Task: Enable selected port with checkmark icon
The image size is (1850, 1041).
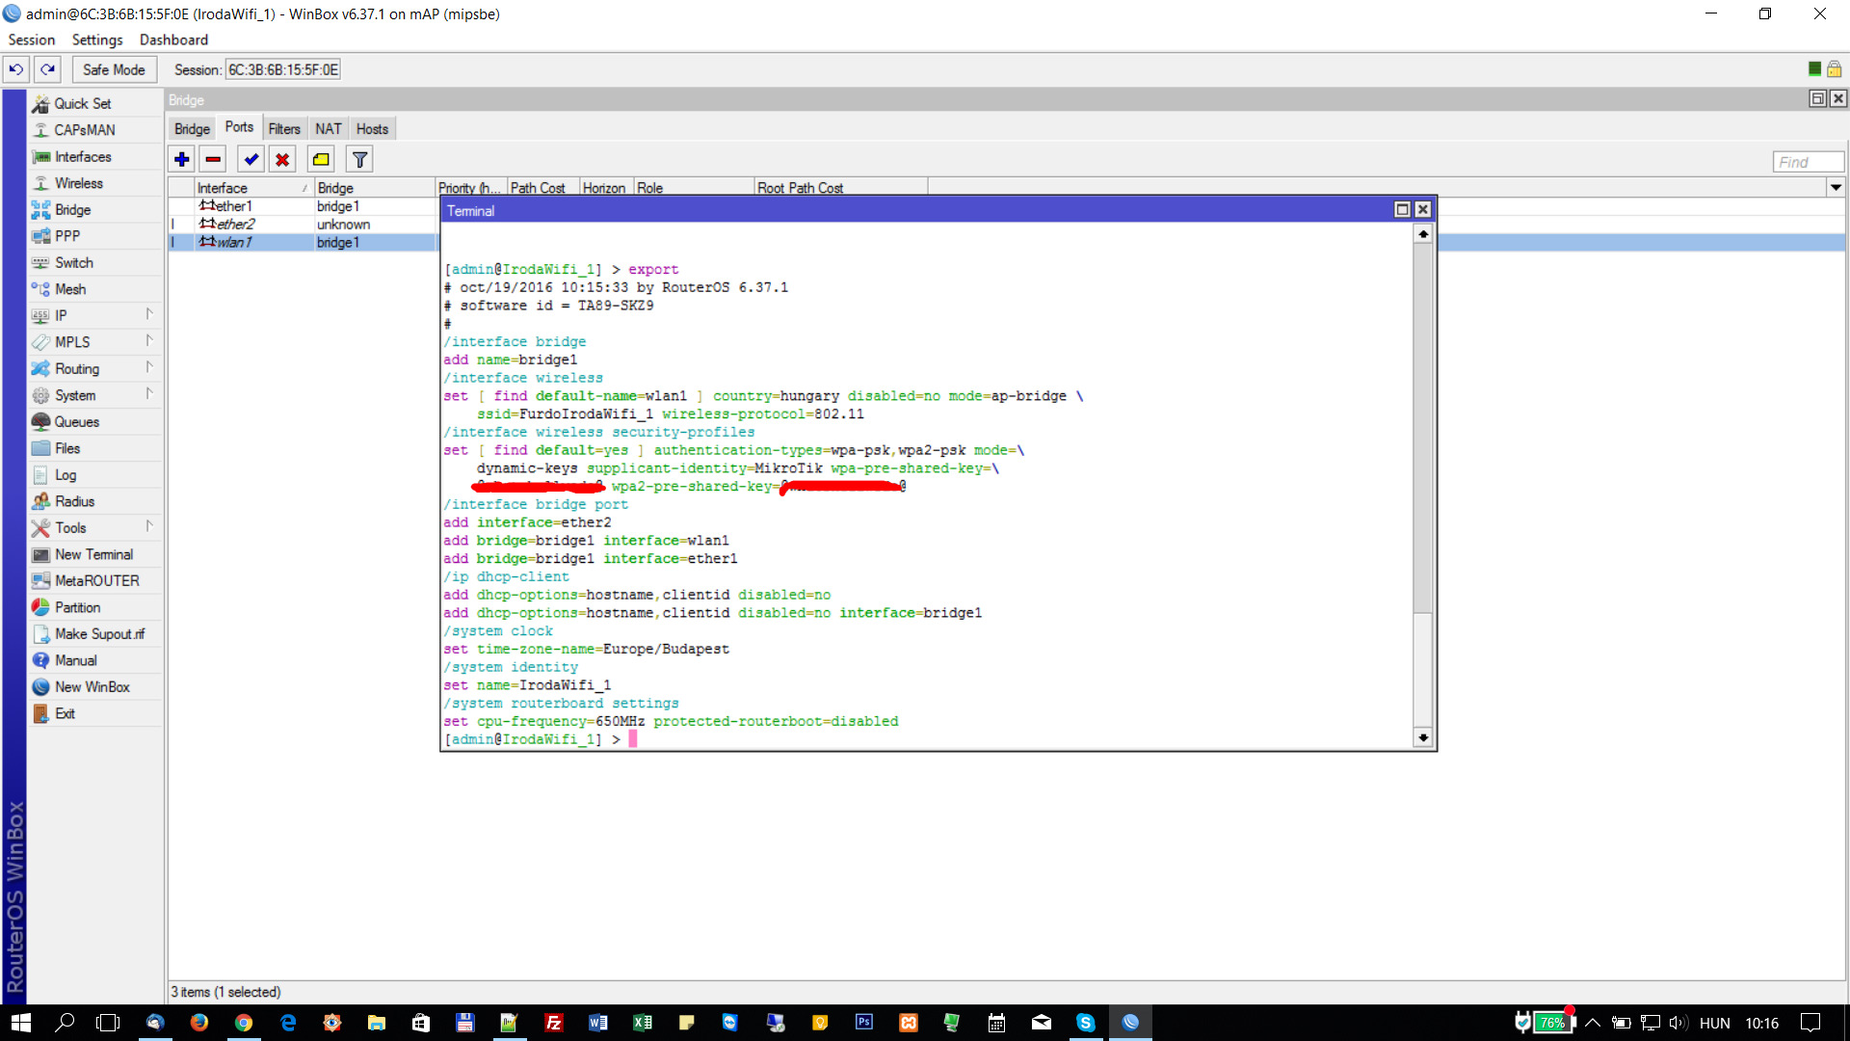Action: pos(251,160)
